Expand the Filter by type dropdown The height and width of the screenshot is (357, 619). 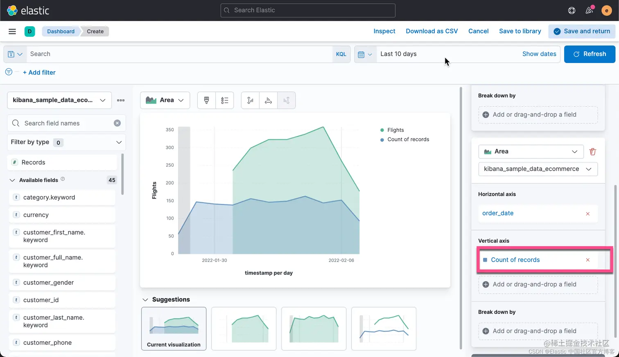coord(66,142)
